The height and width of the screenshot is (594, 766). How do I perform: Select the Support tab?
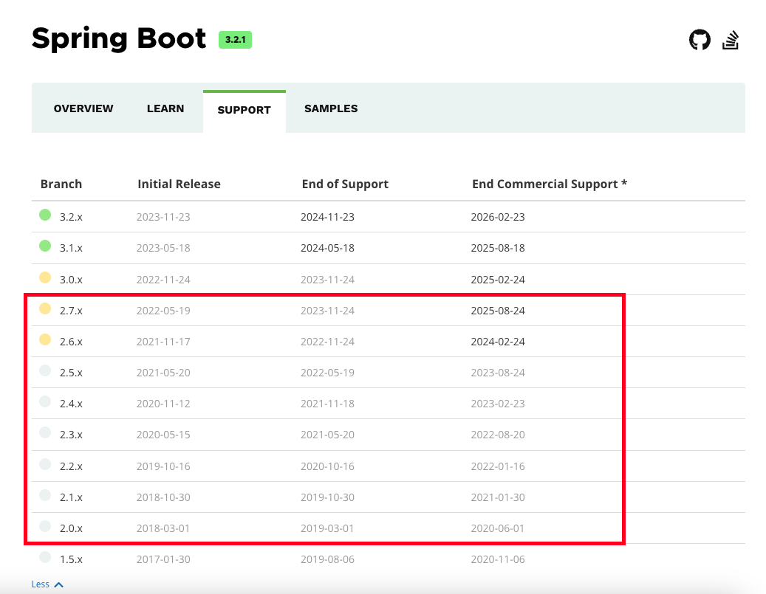tap(244, 110)
